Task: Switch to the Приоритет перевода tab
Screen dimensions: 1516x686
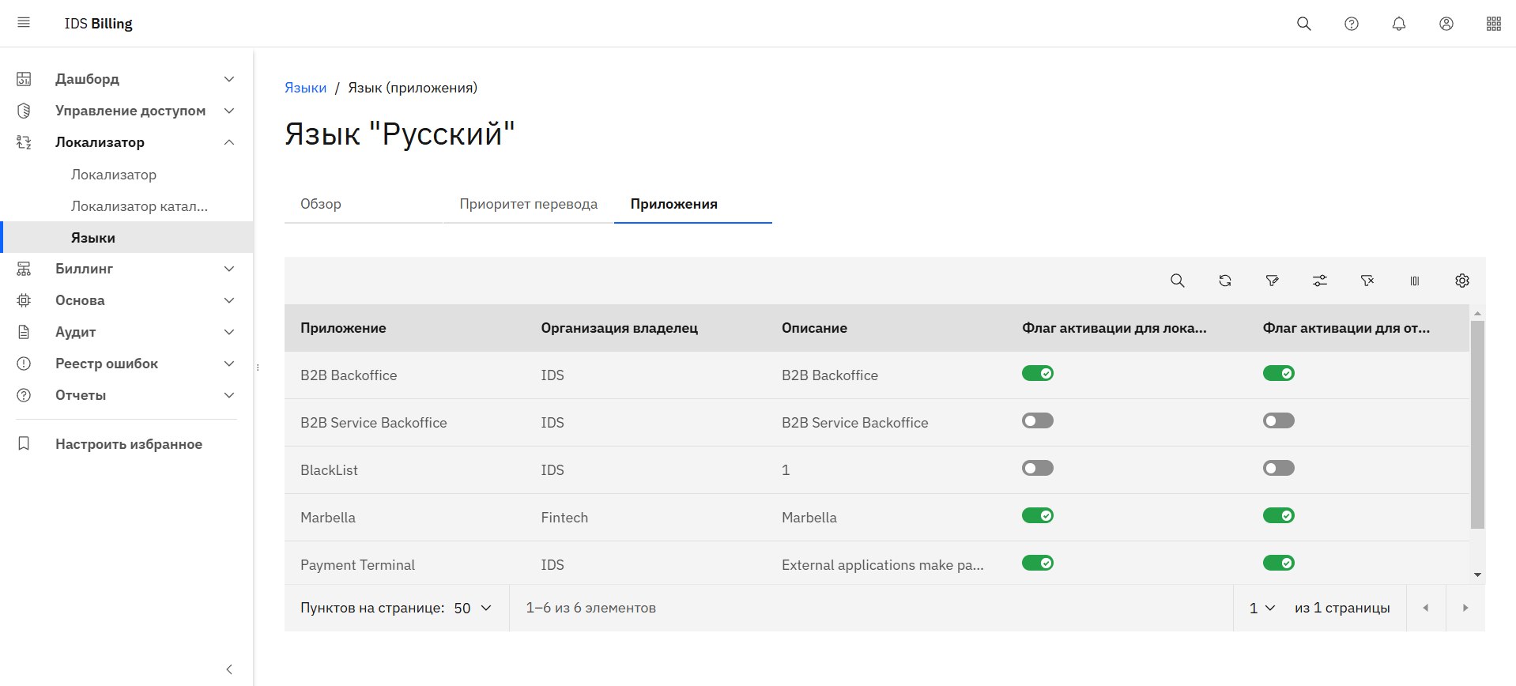Action: [528, 204]
